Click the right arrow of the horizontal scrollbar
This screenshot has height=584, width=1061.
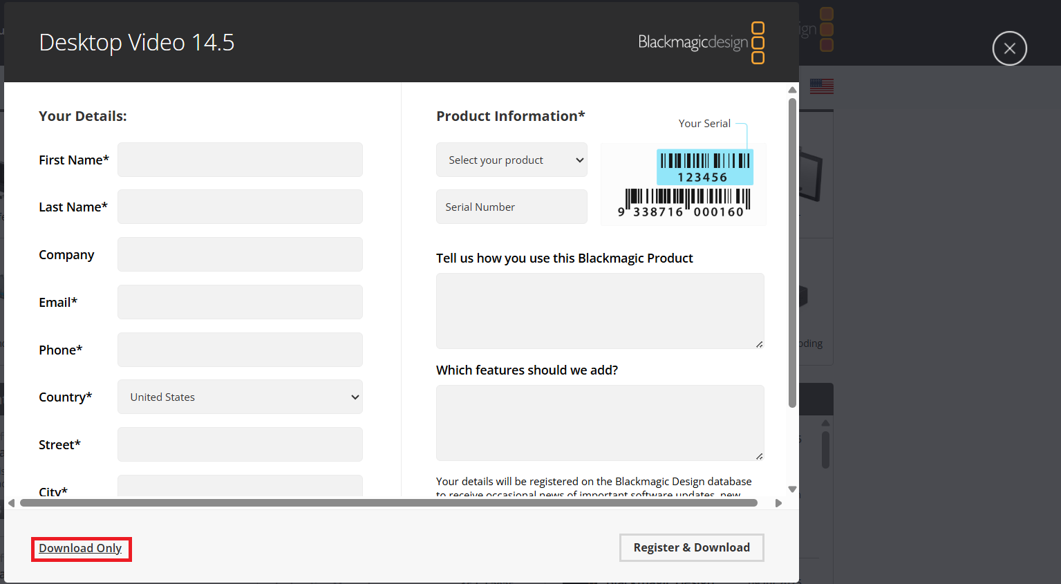(779, 502)
